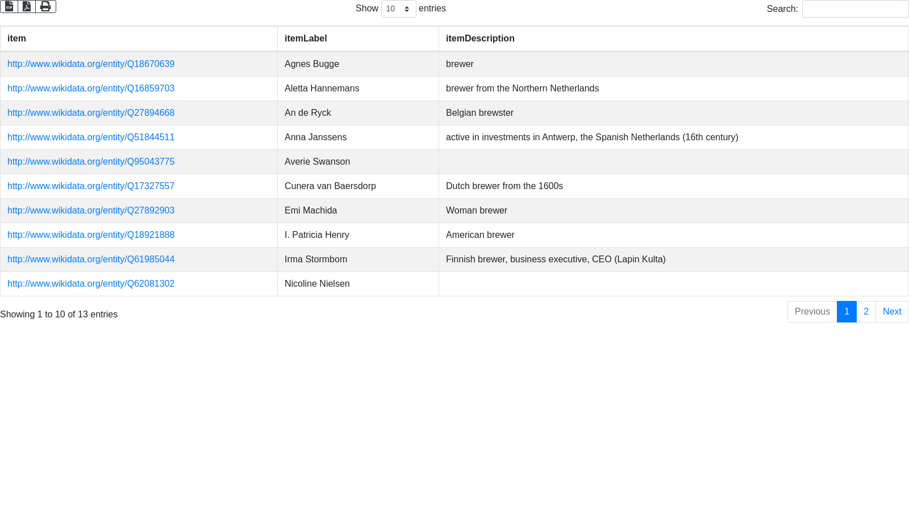Sort table by itemDescription column
This screenshot has height=511, width=909.
pyautogui.click(x=480, y=39)
